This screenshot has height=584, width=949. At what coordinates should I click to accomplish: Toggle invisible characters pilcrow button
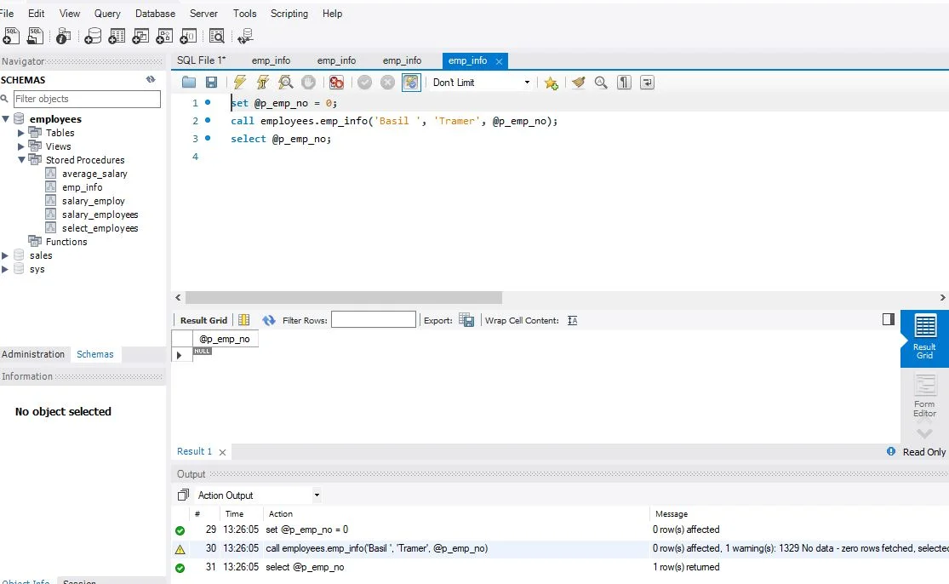[x=624, y=83]
